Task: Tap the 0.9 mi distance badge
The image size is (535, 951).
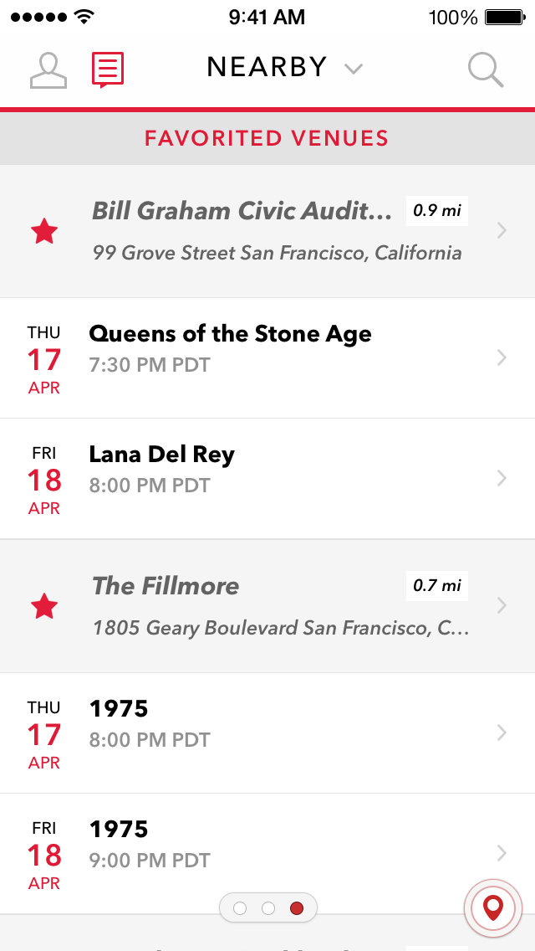Action: [x=437, y=210]
